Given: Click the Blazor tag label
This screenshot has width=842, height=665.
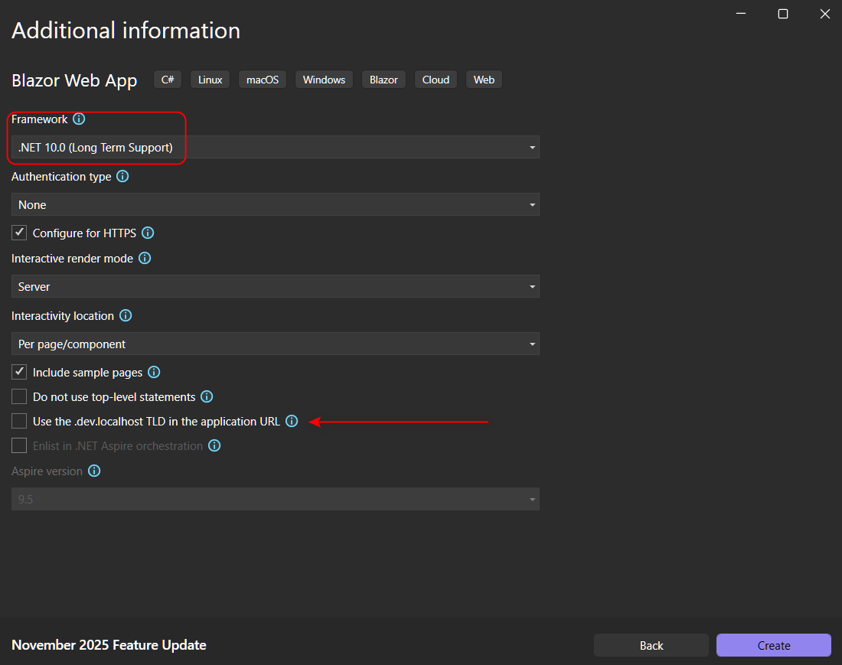Looking at the screenshot, I should [383, 80].
